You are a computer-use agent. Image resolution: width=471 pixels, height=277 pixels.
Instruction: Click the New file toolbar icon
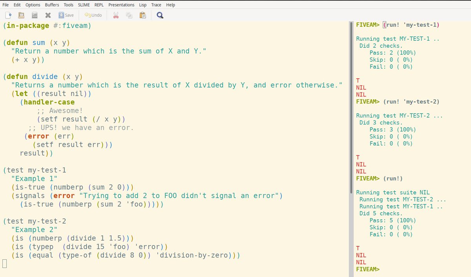tap(8, 15)
